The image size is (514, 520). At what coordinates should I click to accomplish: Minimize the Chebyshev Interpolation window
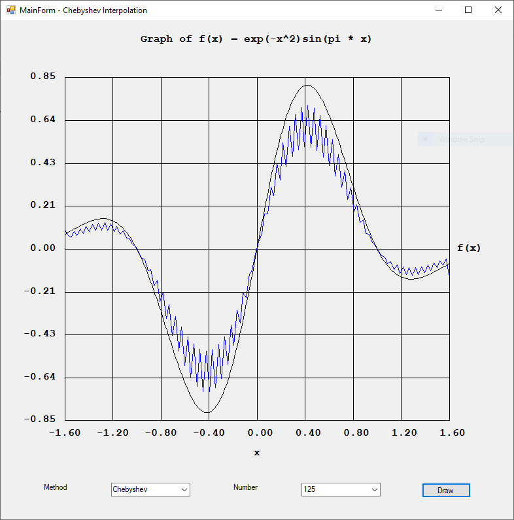coord(437,10)
